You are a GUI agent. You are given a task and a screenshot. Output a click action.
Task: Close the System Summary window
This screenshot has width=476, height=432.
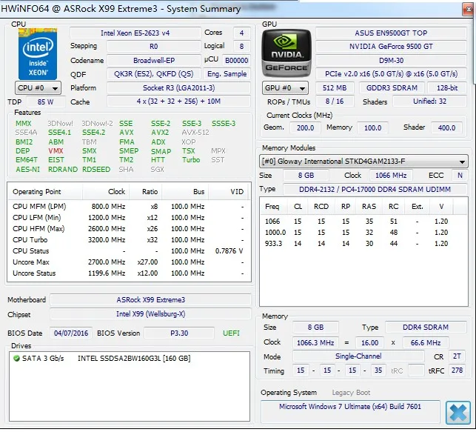pyautogui.click(x=468, y=9)
